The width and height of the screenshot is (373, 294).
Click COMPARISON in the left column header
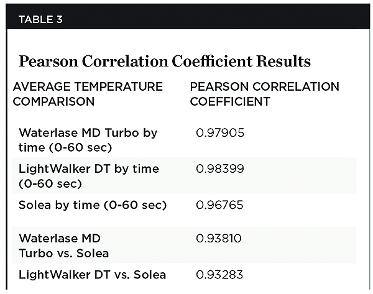pos(53,100)
